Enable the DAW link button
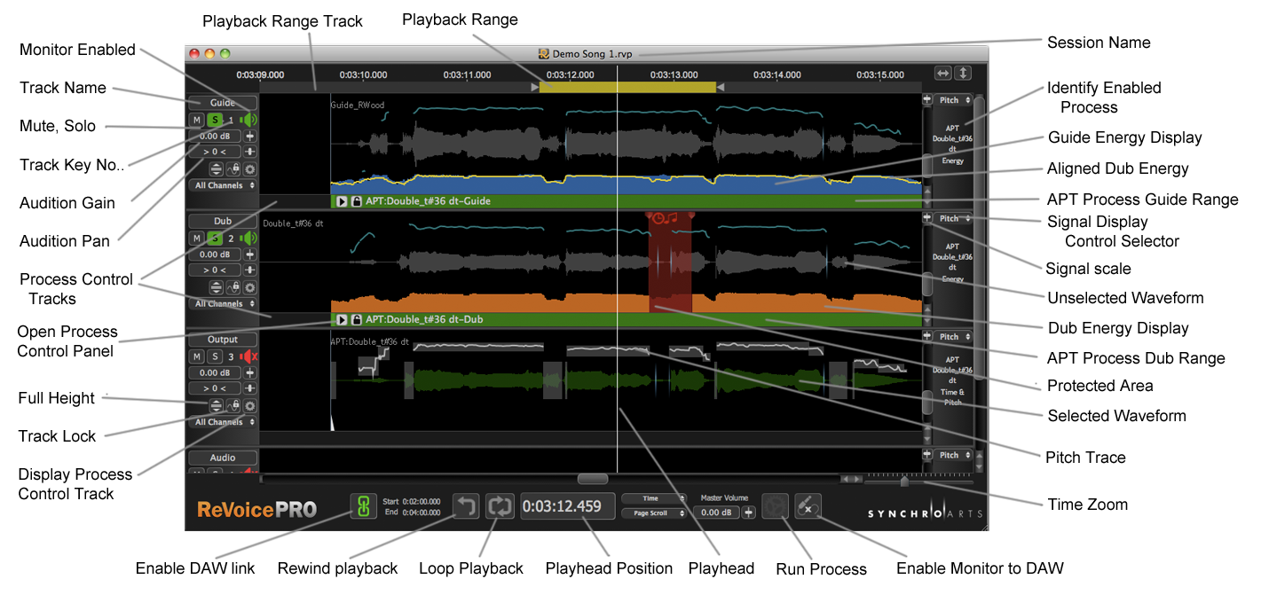Image resolution: width=1261 pixels, height=595 pixels. pyautogui.click(x=362, y=506)
